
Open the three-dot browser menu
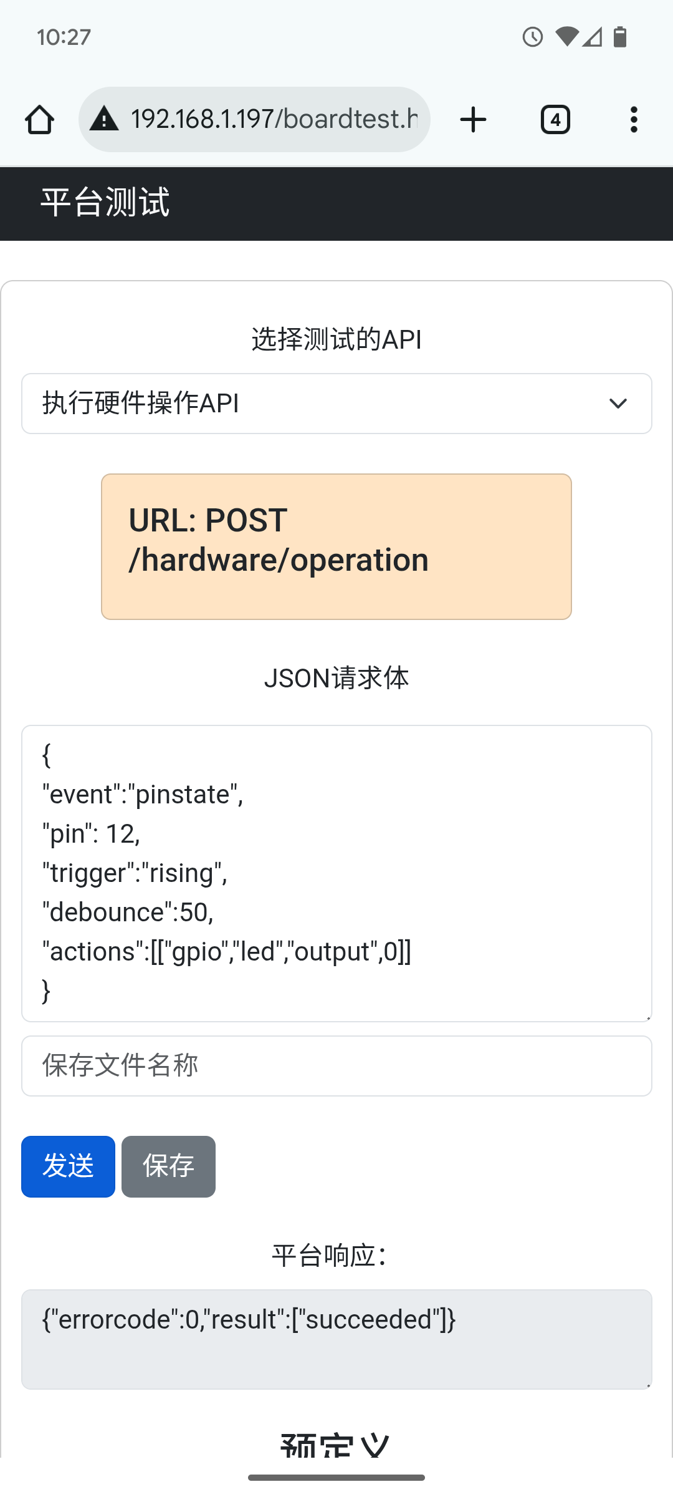(x=634, y=120)
